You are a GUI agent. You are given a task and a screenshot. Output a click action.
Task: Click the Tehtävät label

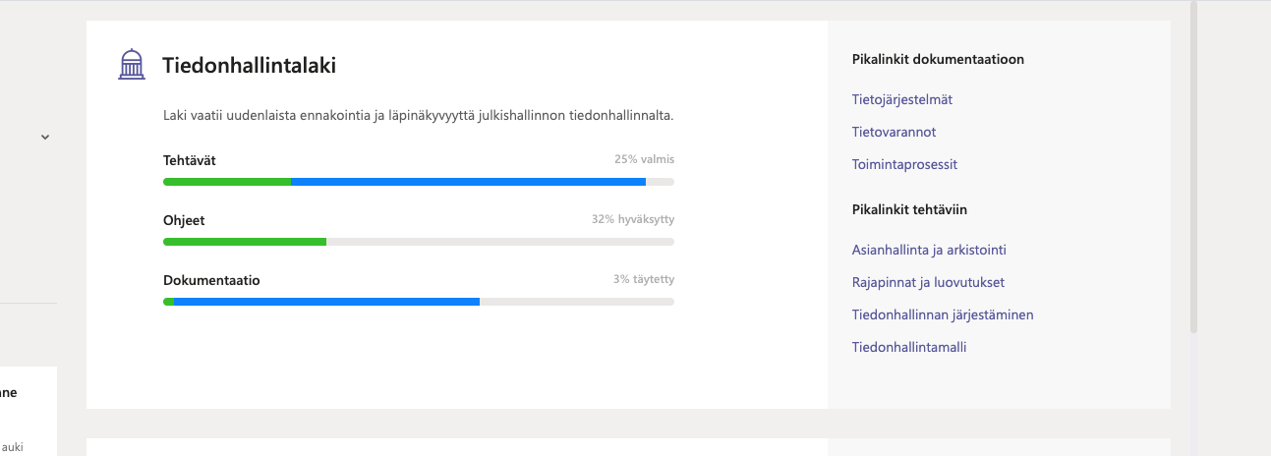[x=190, y=160]
